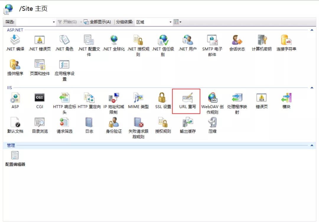Open the 模块 feature
Screen dimensions: 319x222
286,101
